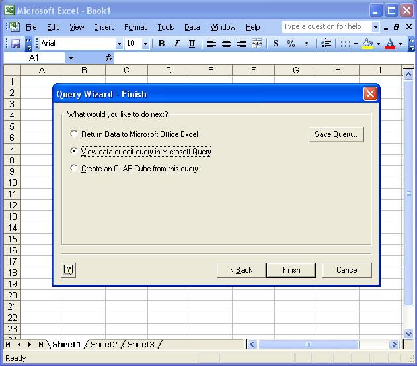Go to the next sheet tab with the arrow
This screenshot has width=417, height=366.
(x=30, y=344)
